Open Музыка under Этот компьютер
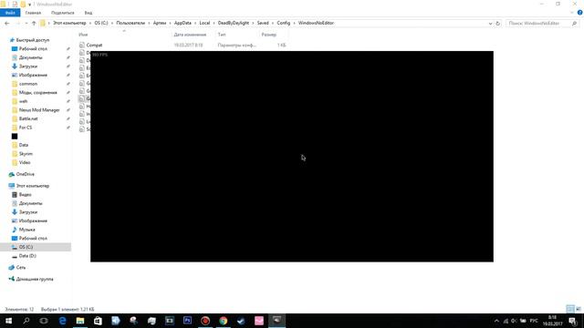Image resolution: width=584 pixels, height=328 pixels. 26,230
